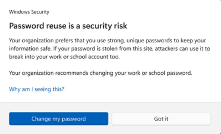Viewport: 221px width, 134px height.
Task: Open the Why am I seeing this? link
Action: 37,89
